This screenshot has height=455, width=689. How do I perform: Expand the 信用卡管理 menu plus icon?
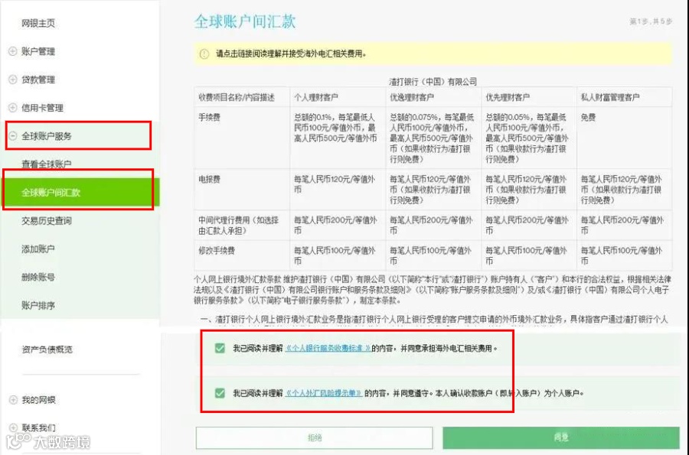point(13,108)
